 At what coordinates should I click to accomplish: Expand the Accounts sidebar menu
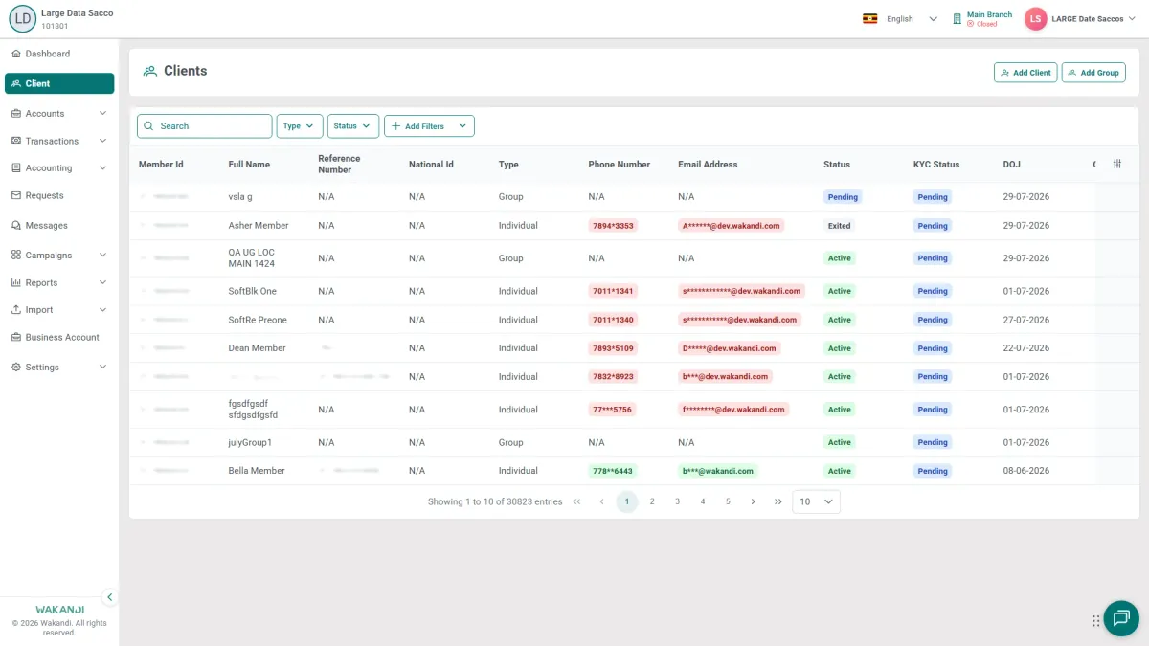tap(59, 113)
